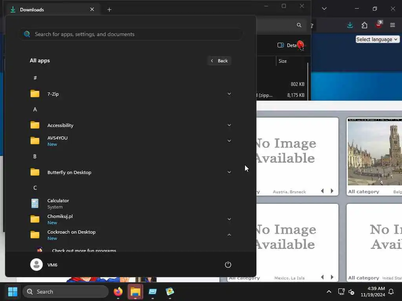Select the 8,175 KB file row
The image size is (402, 301).
(x=282, y=95)
